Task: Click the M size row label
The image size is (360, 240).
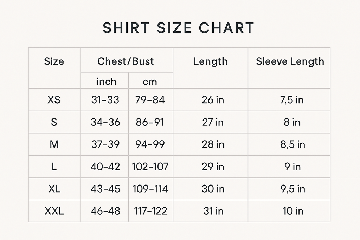Action: coord(54,144)
